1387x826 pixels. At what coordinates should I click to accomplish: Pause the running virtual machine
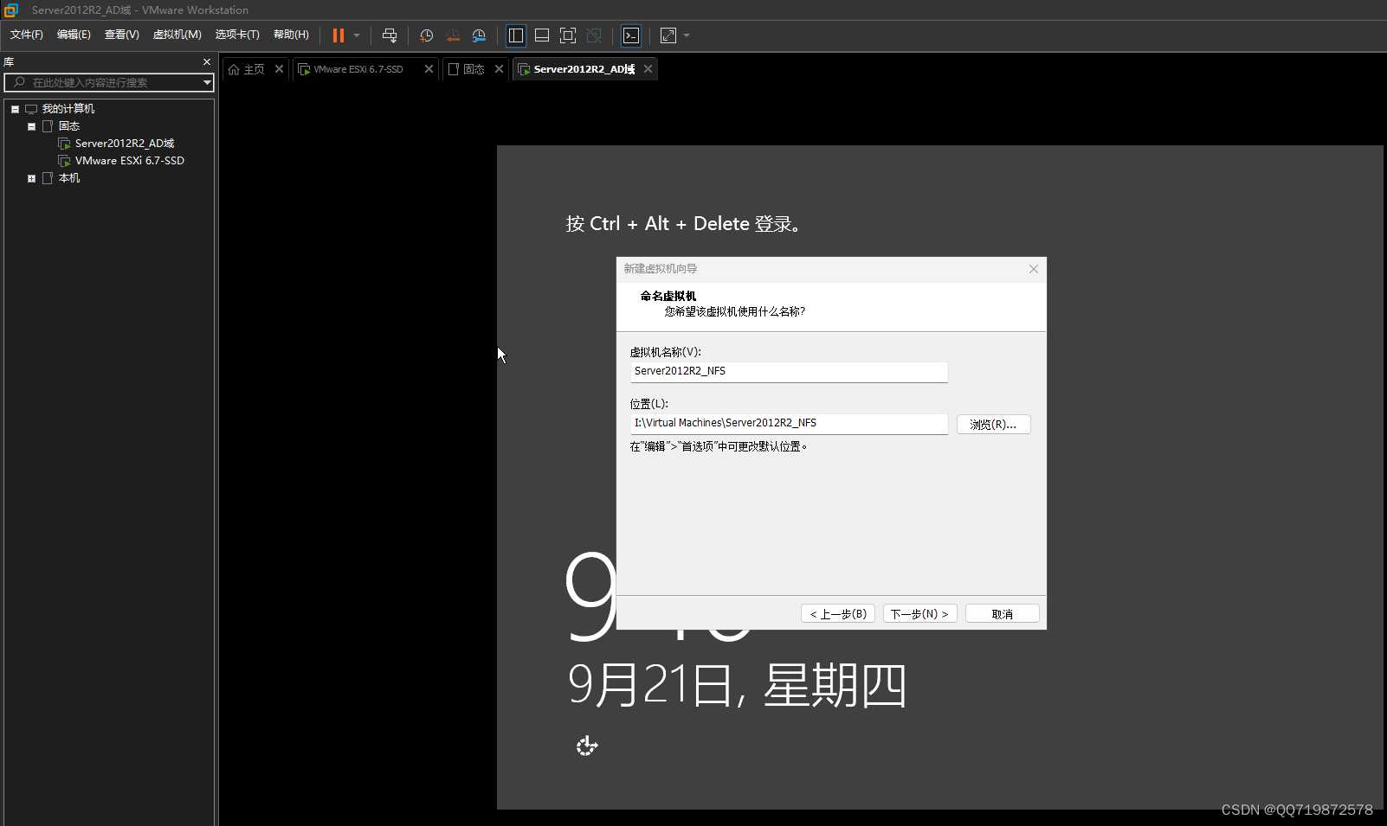pos(339,35)
